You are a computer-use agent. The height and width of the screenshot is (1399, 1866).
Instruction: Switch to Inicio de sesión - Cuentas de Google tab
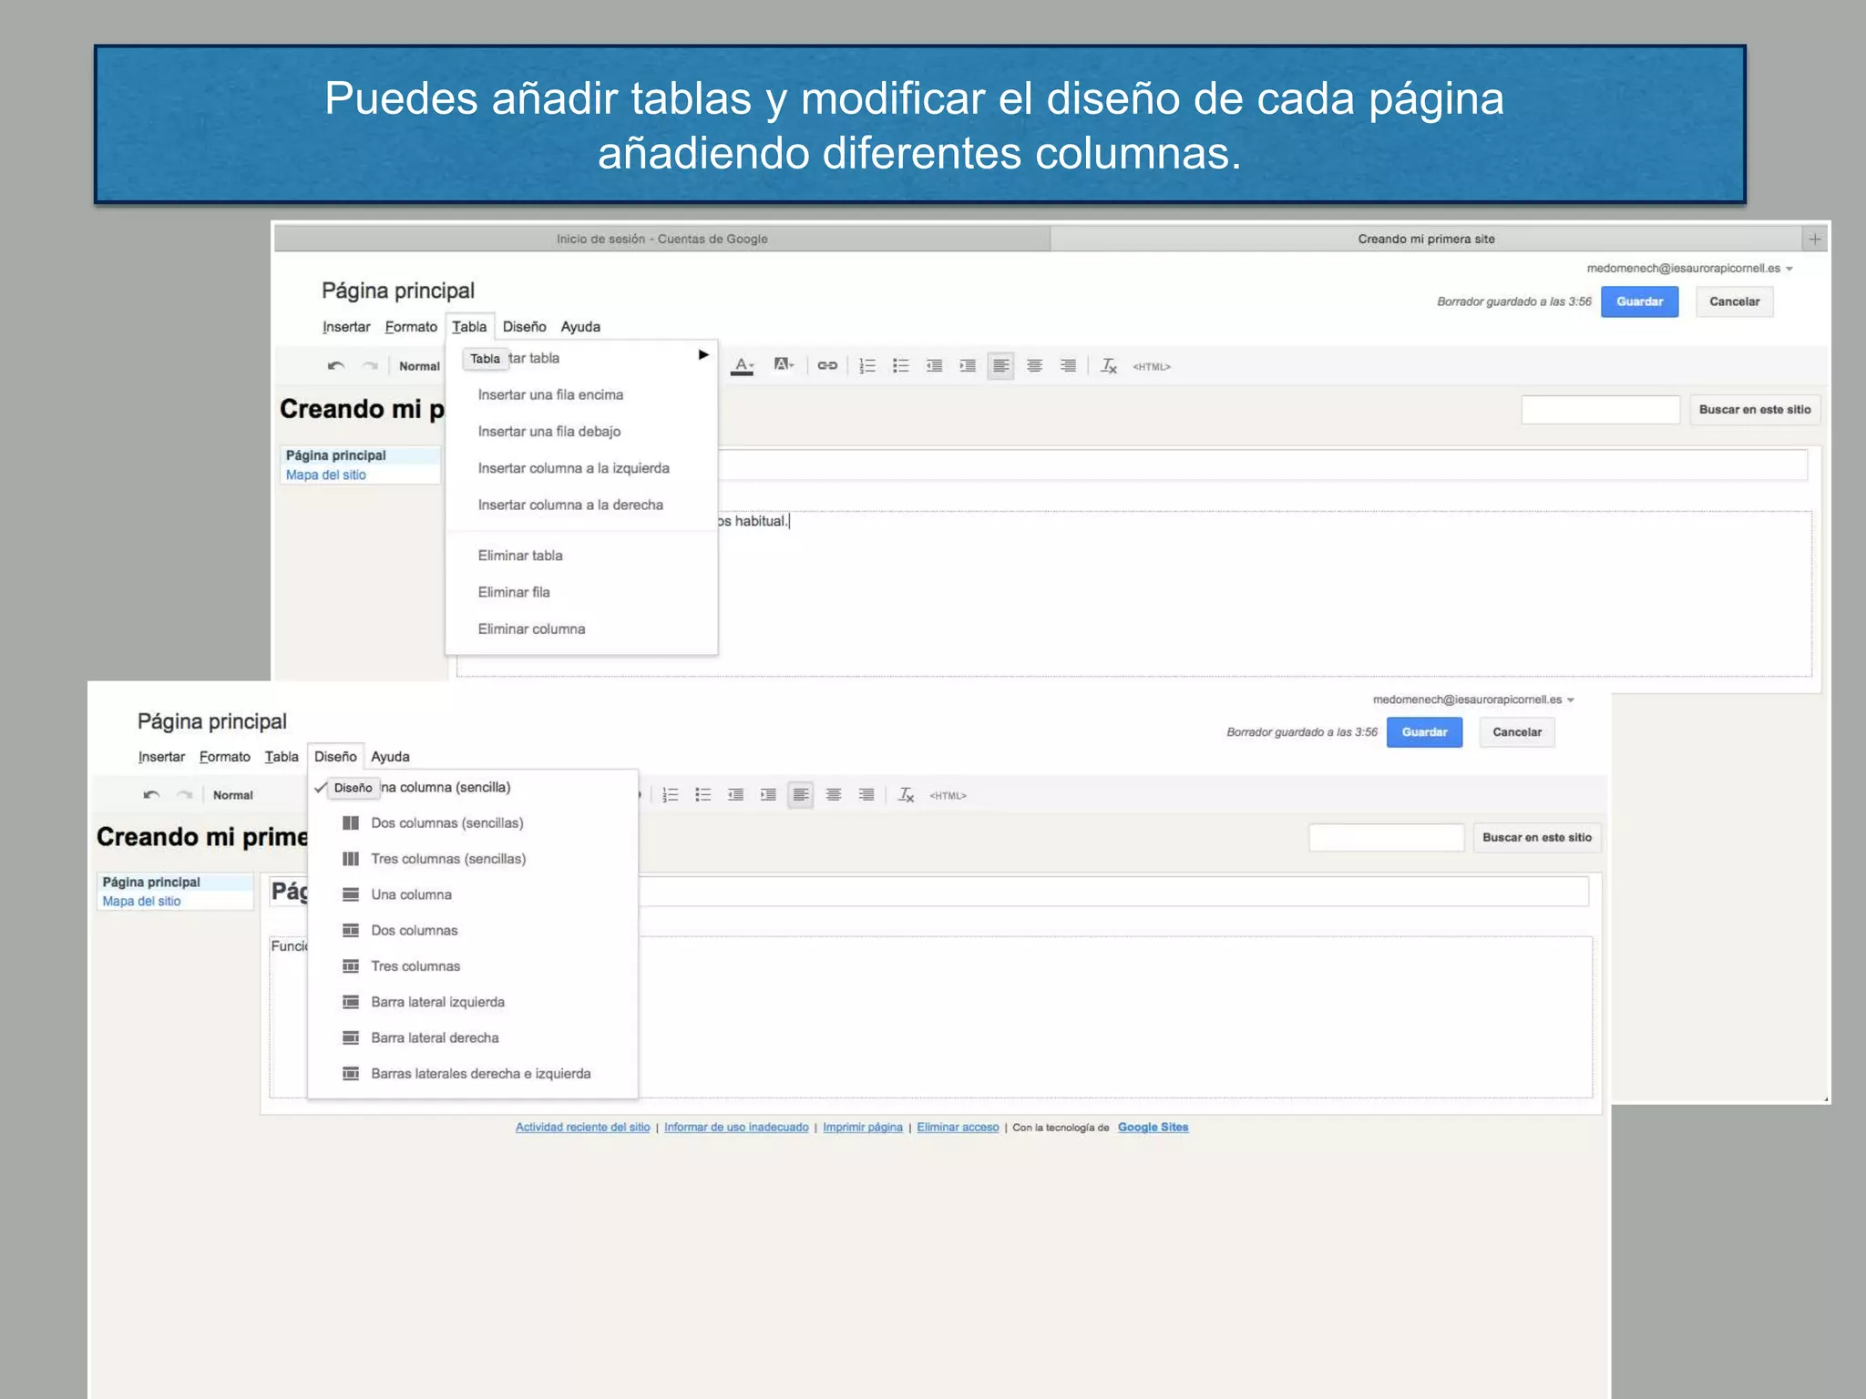662,239
